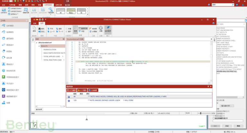Pick the first steel material swatch
The height and width of the screenshot is (133, 247).
pos(61,11)
